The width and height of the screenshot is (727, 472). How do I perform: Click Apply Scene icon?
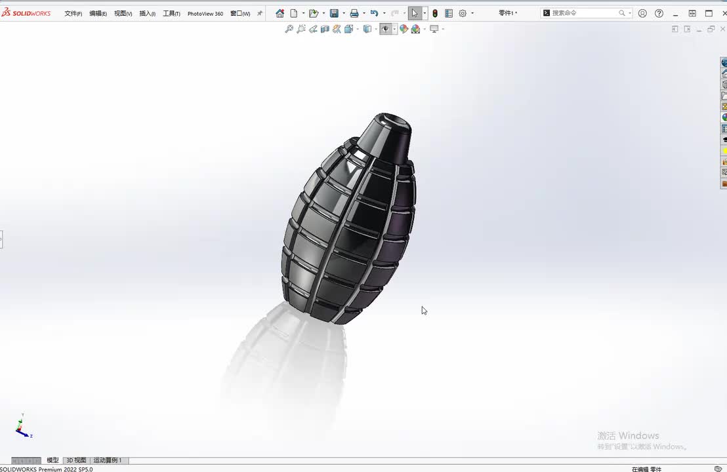click(x=415, y=29)
